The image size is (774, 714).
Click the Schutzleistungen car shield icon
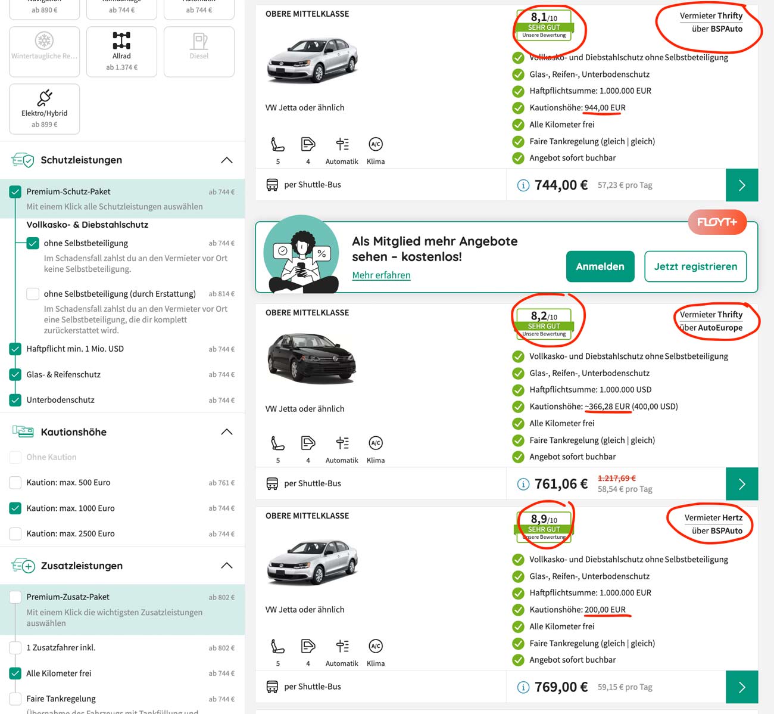coord(23,160)
